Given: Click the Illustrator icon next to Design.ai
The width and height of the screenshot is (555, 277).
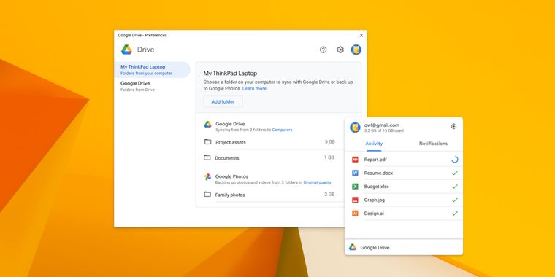Looking at the screenshot, I should click(x=355, y=214).
